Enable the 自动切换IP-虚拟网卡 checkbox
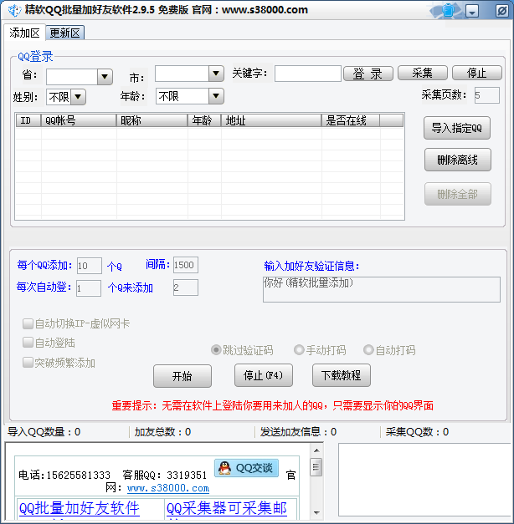The image size is (514, 524). point(28,323)
